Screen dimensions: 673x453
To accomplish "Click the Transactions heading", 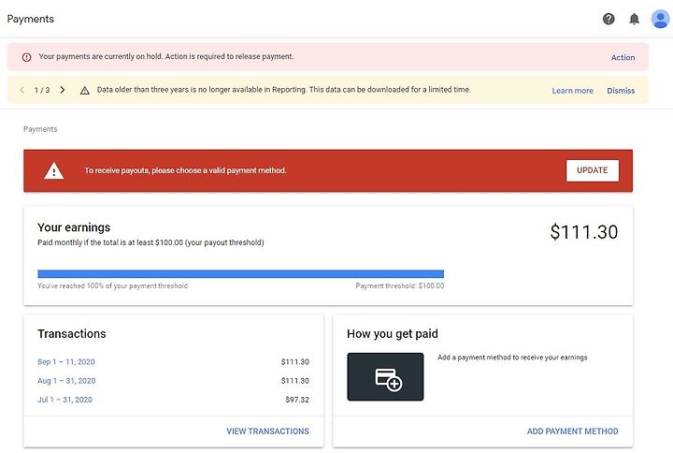I will [x=72, y=334].
